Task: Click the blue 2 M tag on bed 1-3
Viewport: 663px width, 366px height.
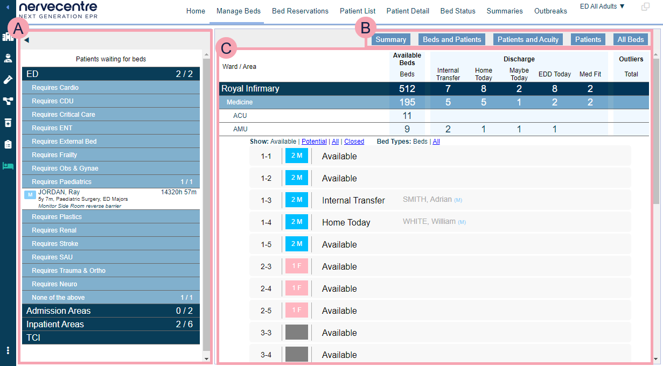Action: tap(296, 200)
